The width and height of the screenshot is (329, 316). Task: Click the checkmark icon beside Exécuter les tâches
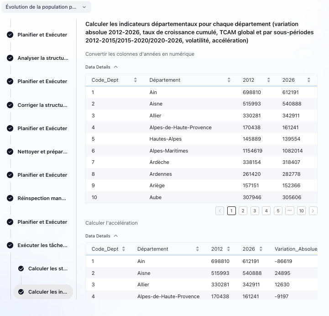10,245
